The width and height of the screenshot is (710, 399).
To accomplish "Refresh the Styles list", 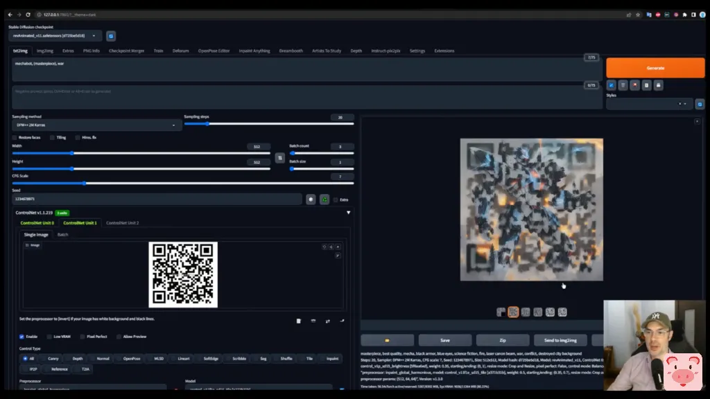I will [x=700, y=104].
